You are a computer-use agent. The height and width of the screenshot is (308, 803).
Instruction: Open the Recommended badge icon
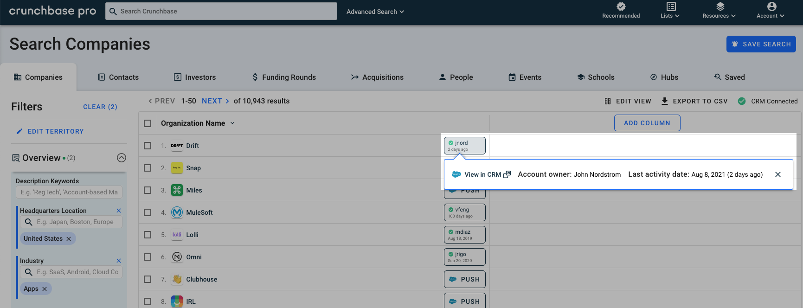click(621, 6)
